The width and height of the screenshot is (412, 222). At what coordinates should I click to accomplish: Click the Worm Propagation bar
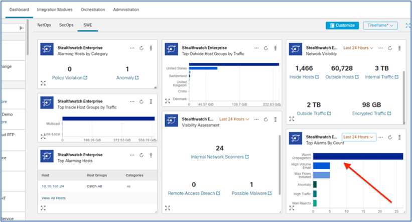(358, 156)
